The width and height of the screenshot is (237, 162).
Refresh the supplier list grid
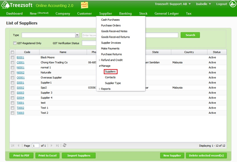point(64,145)
